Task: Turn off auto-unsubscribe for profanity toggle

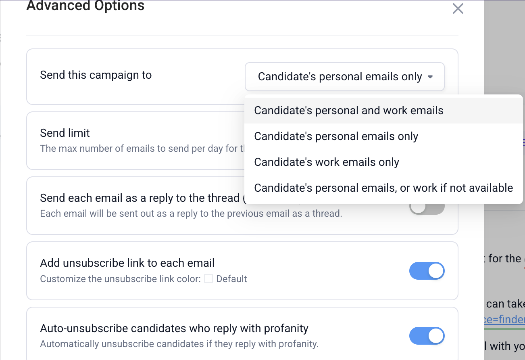Action: click(x=427, y=336)
